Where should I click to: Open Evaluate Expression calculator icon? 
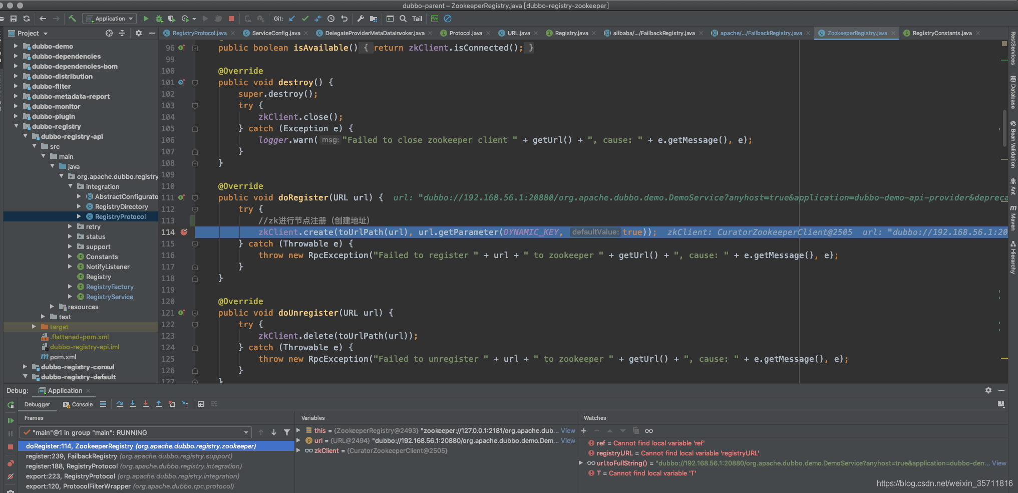pyautogui.click(x=201, y=404)
